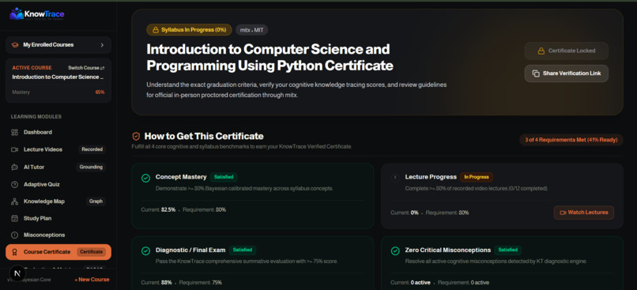Click the Syllabus In Progress (0%) badge

point(189,30)
